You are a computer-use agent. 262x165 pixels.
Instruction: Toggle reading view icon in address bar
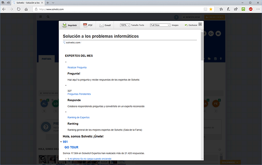coord(205,9)
